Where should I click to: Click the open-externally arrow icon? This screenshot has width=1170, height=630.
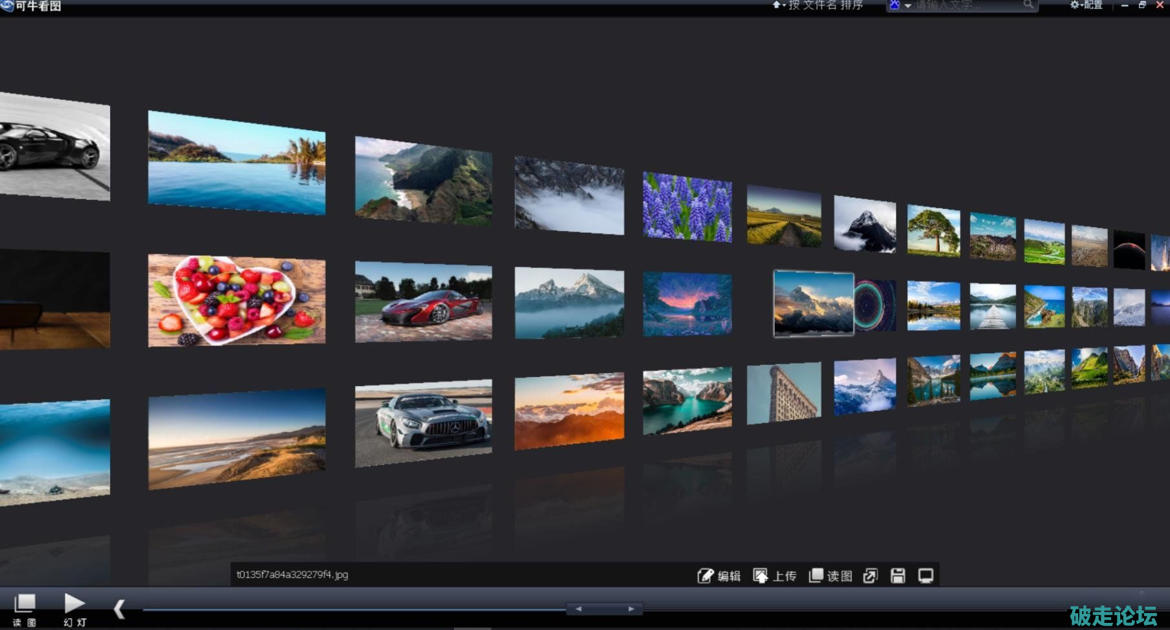click(871, 576)
